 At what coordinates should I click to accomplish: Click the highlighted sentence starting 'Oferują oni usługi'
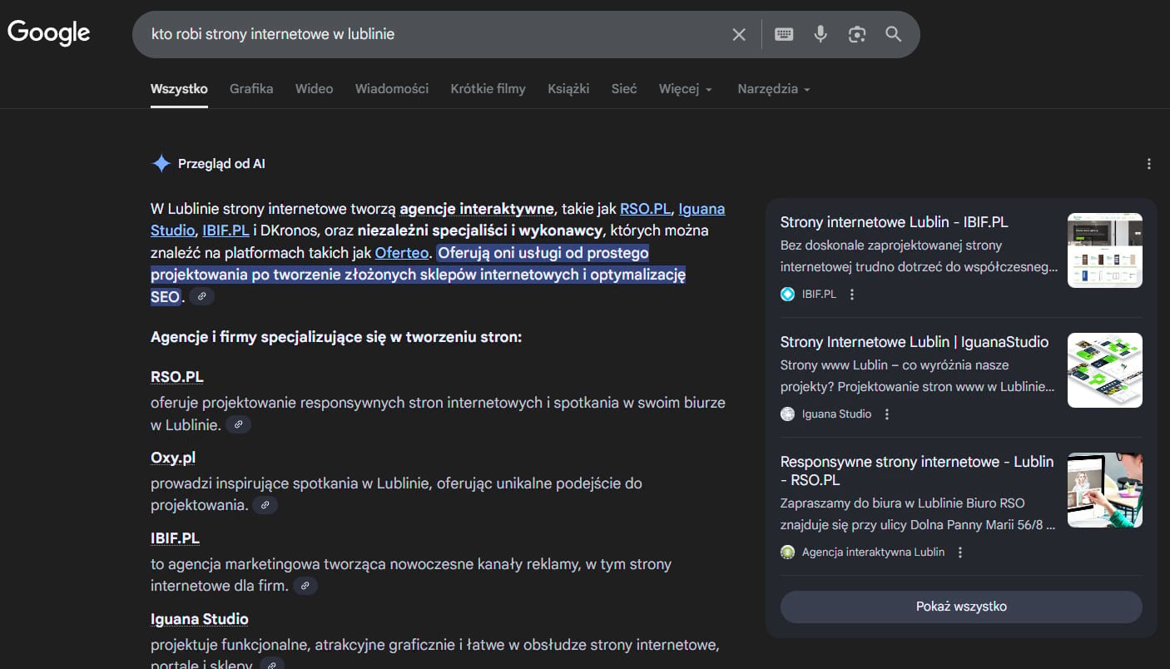click(x=418, y=274)
